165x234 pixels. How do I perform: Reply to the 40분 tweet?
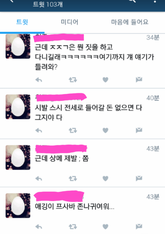39,131
